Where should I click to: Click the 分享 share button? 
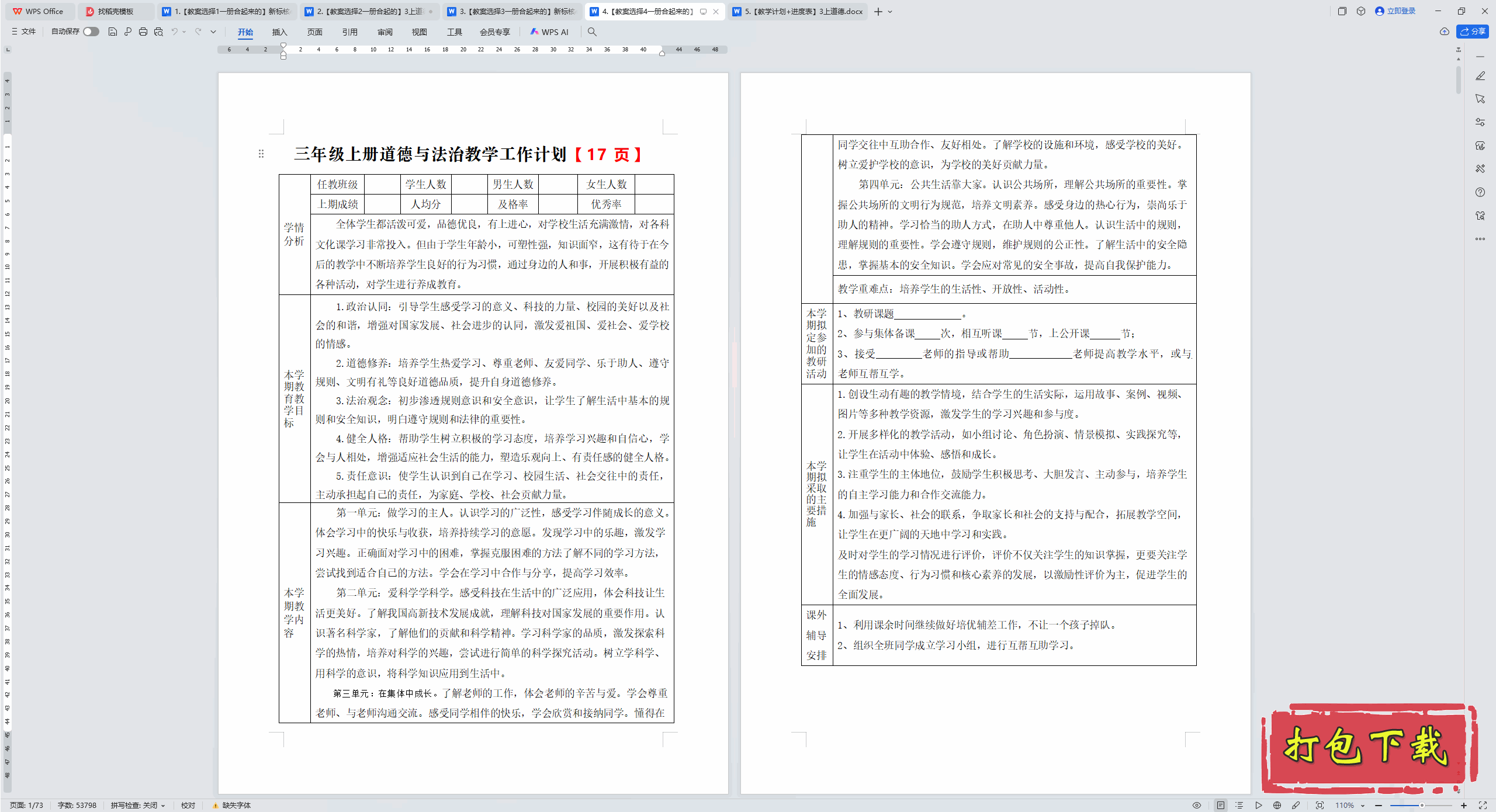(x=1472, y=32)
